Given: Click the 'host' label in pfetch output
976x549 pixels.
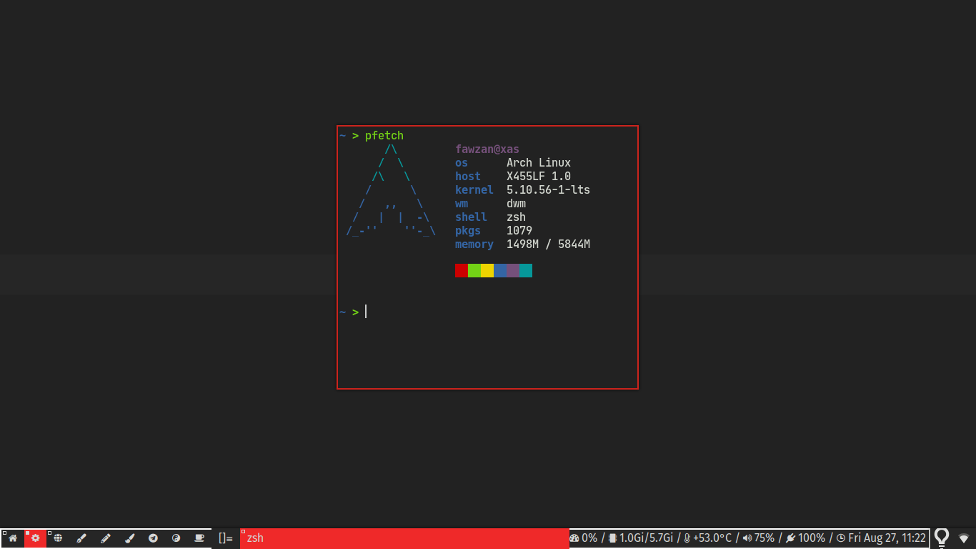Looking at the screenshot, I should click(x=468, y=177).
